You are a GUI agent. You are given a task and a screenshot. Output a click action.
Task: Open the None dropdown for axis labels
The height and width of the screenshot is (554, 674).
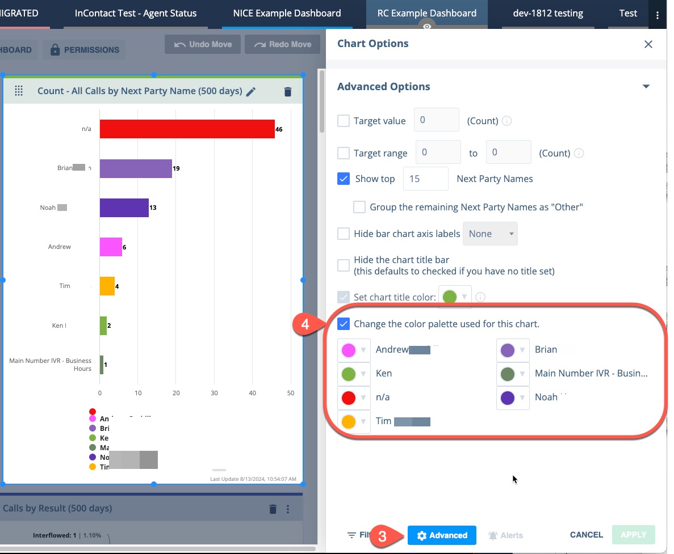tap(489, 234)
